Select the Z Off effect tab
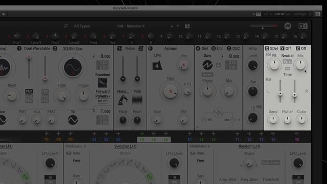327x184 pixels. [301, 49]
